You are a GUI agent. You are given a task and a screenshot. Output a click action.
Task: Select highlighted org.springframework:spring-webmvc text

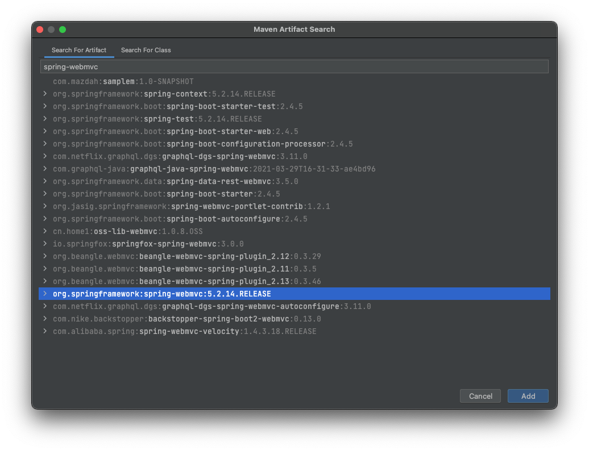[x=162, y=294]
